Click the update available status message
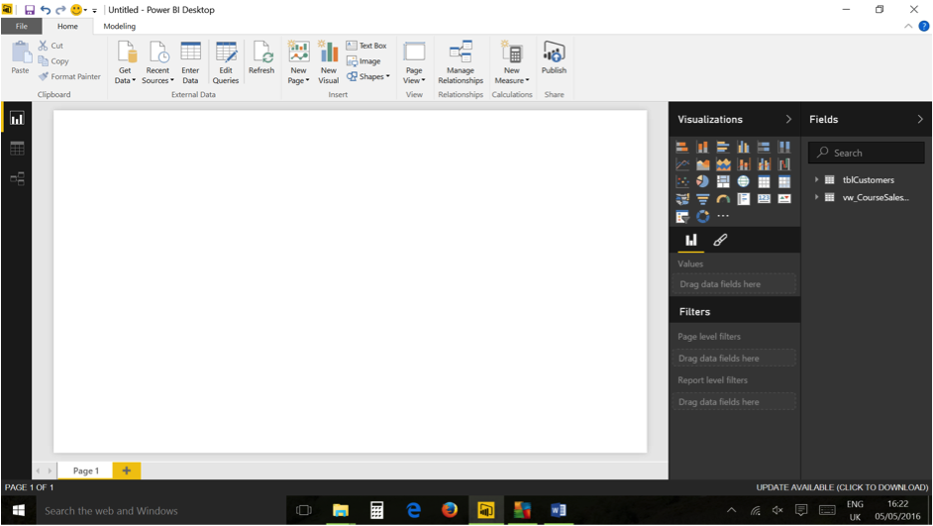The width and height of the screenshot is (933, 526). [x=842, y=487]
